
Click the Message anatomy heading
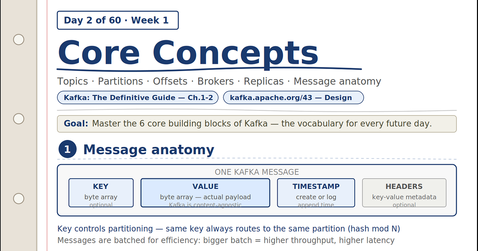point(149,150)
